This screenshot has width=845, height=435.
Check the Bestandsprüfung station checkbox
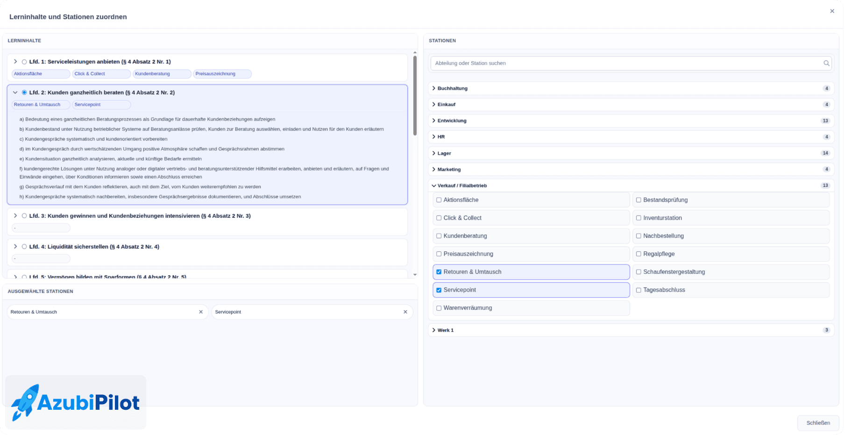pyautogui.click(x=639, y=200)
